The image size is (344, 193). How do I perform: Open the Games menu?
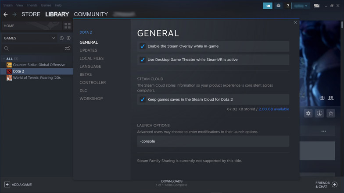pyautogui.click(x=46, y=5)
